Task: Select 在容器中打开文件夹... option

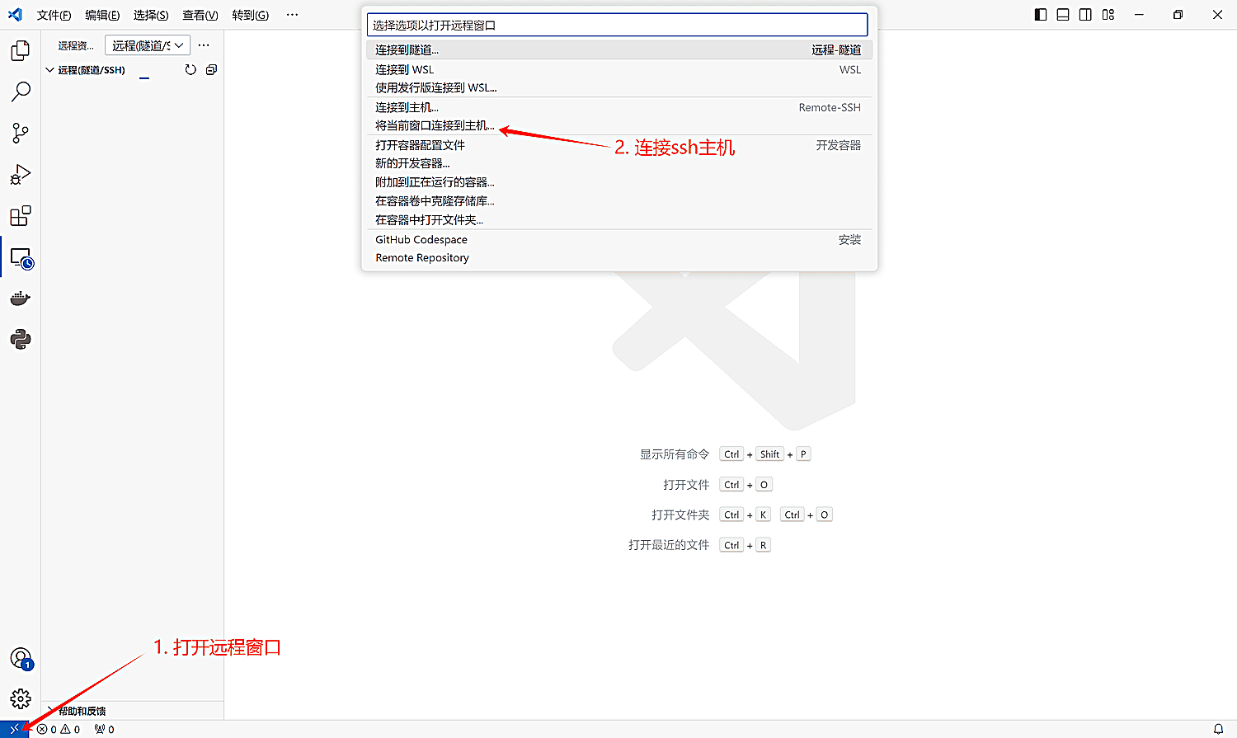Action: 619,220
